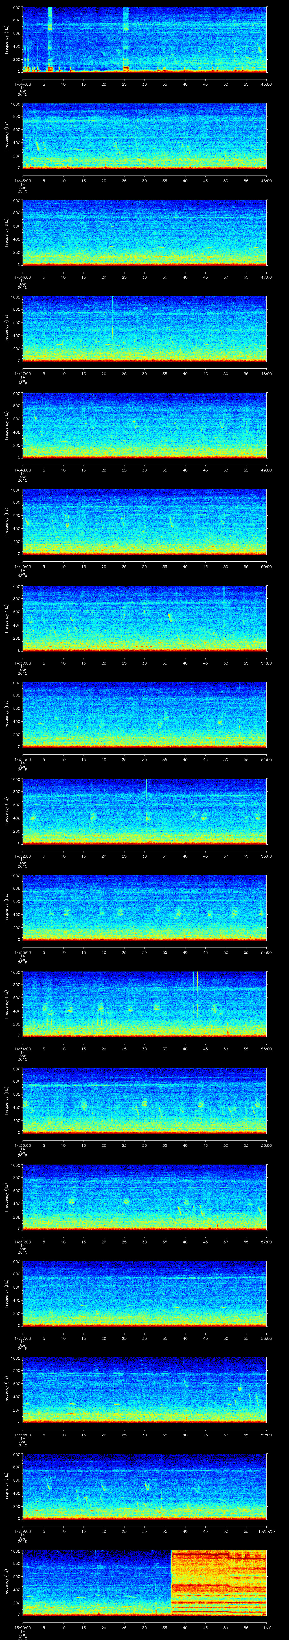Select the spectrogram panel starting at 14:55:00
This screenshot has height=1640, width=289.
point(145,1100)
